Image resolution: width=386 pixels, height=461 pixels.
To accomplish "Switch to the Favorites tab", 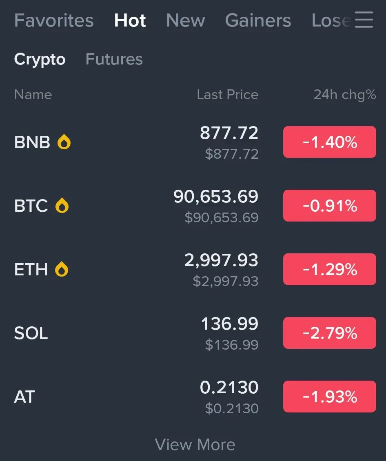I will [x=54, y=20].
